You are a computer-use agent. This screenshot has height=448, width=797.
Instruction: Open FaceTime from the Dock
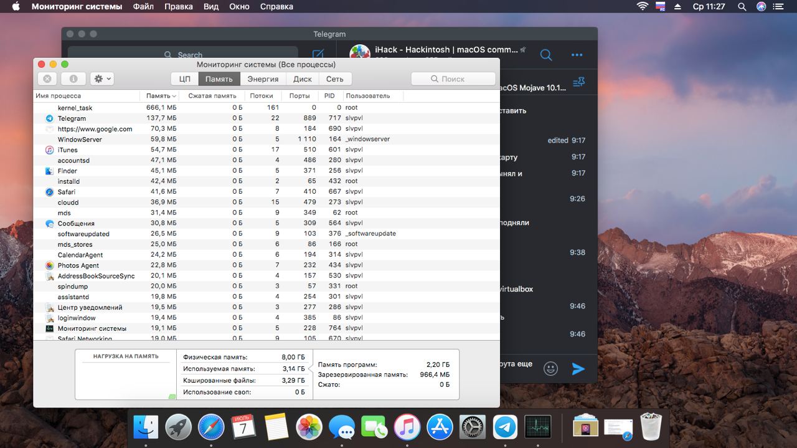click(x=374, y=427)
